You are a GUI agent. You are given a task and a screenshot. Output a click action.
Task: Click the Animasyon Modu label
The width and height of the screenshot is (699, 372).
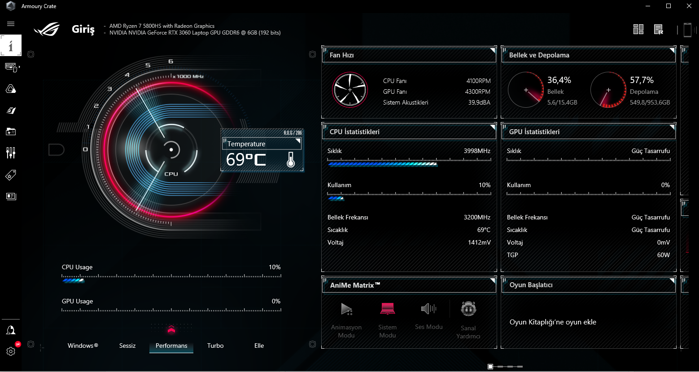pyautogui.click(x=346, y=331)
